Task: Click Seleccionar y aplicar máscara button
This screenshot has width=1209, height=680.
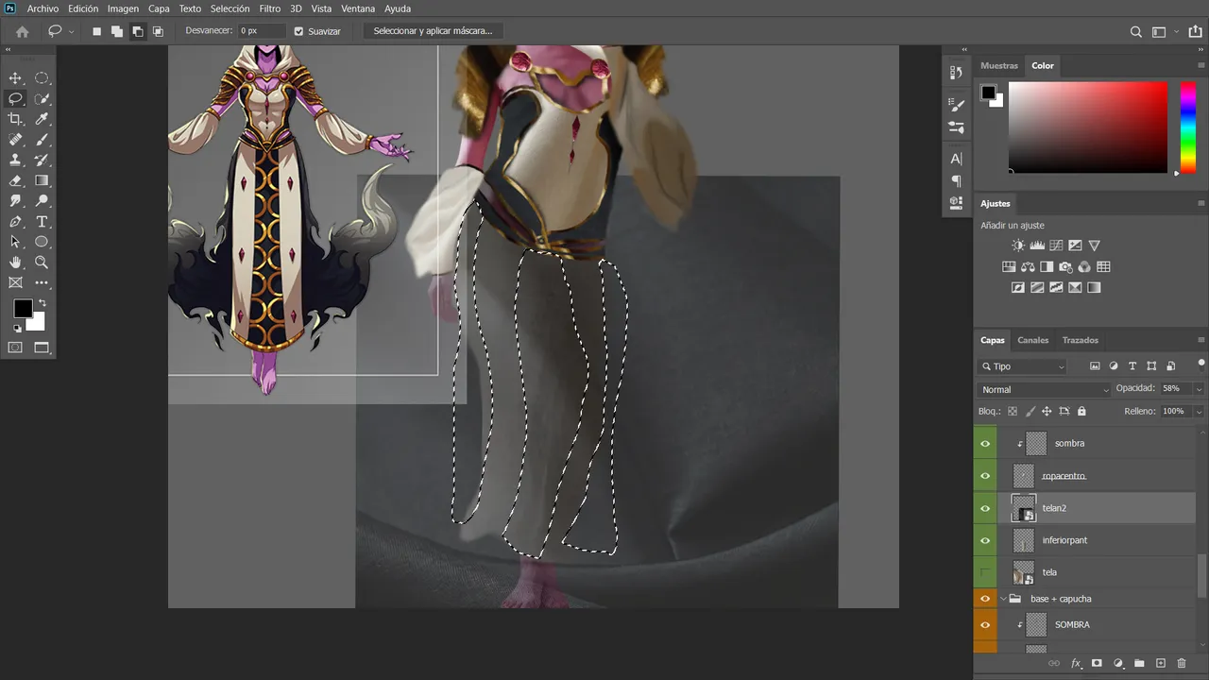Action: pyautogui.click(x=433, y=31)
